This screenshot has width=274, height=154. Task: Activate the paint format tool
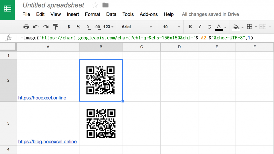(56, 27)
